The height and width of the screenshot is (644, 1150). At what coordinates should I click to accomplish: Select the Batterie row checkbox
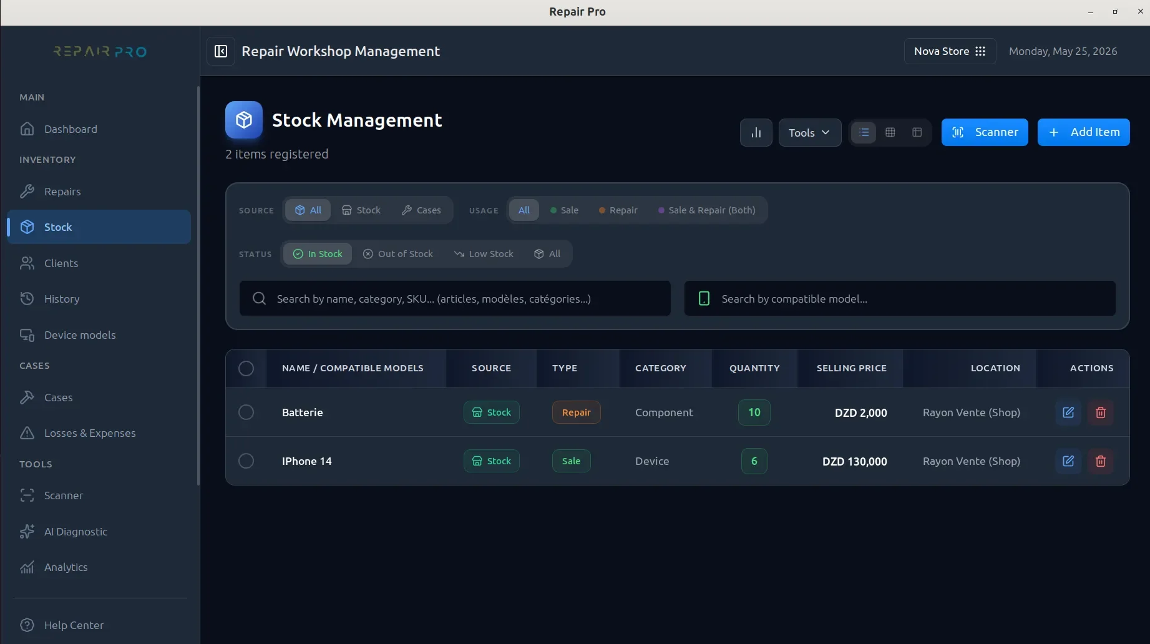[x=246, y=412]
